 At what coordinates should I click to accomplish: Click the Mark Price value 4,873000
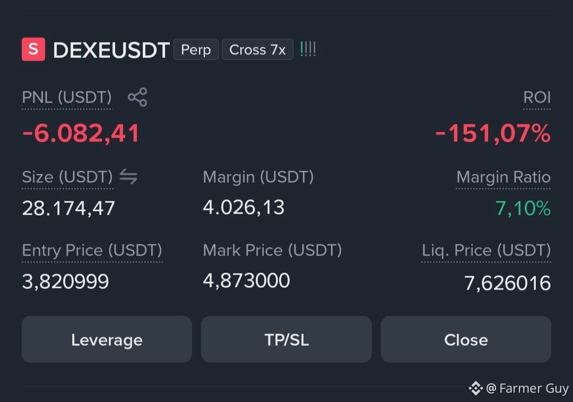point(246,280)
